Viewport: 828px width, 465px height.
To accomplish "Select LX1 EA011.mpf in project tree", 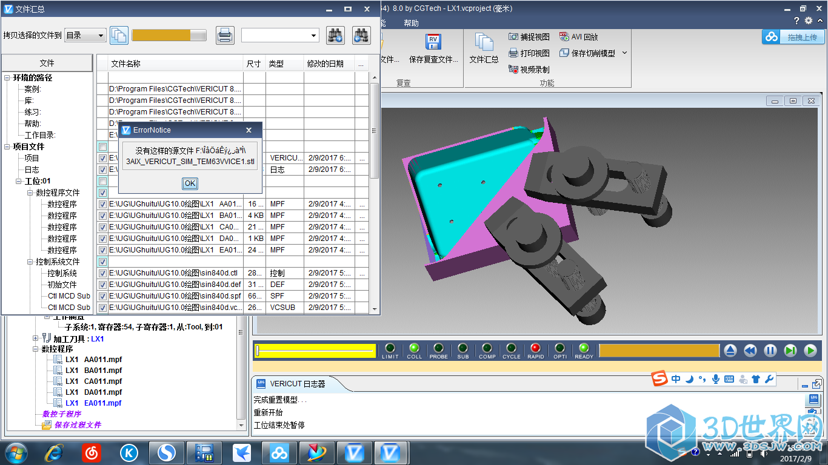I will tap(93, 403).
